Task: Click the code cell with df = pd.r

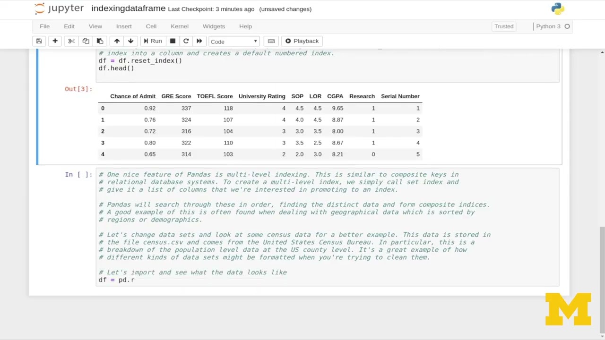Action: 327,227
